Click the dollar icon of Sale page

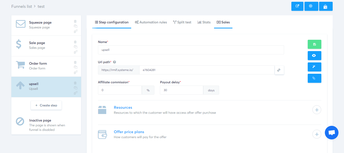point(19,44)
